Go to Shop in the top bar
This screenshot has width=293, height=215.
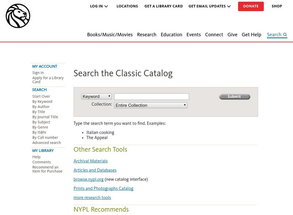[x=277, y=6]
